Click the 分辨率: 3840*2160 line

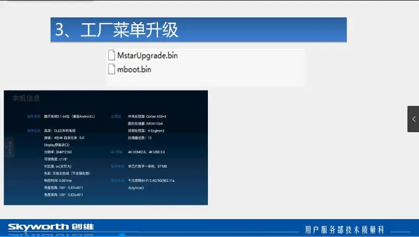click(58, 152)
